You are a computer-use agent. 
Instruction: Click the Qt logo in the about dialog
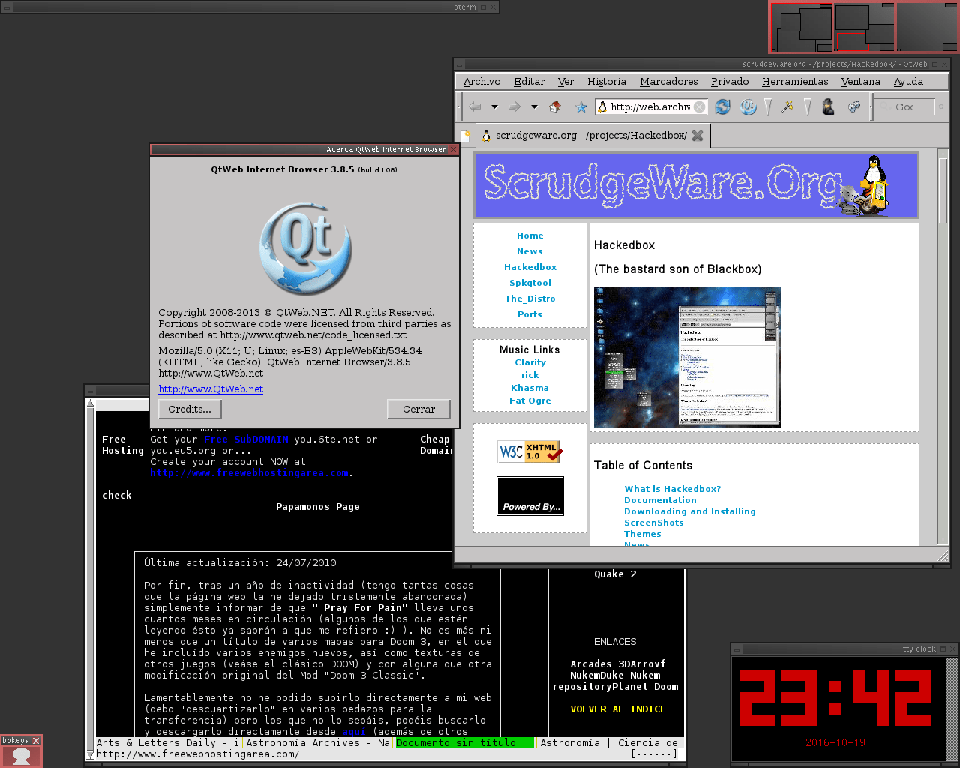[306, 249]
